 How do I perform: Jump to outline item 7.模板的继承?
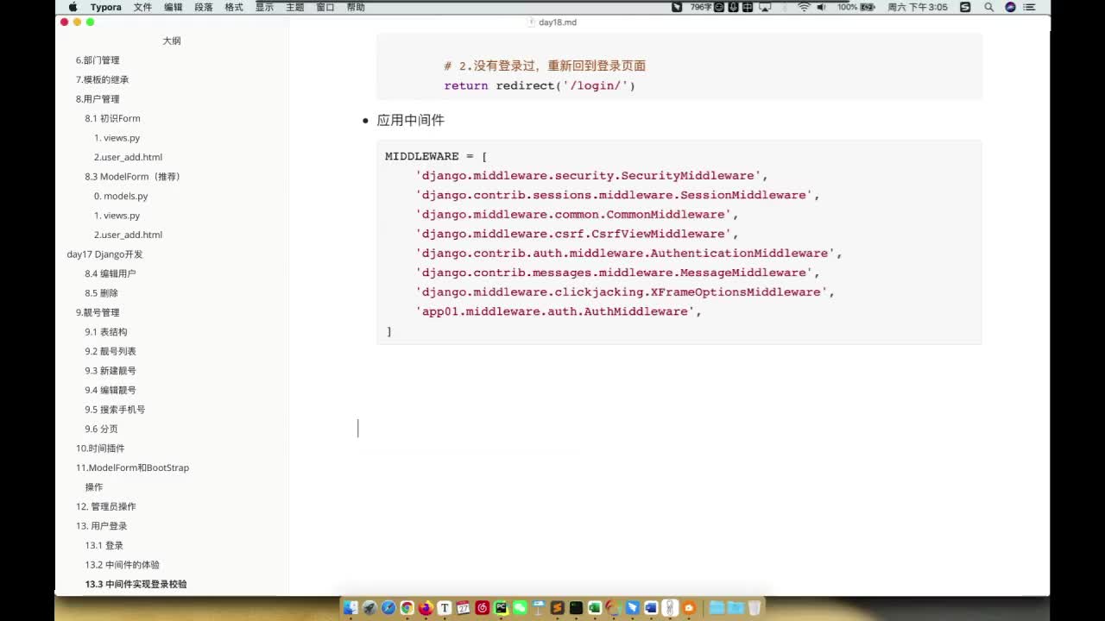(102, 79)
